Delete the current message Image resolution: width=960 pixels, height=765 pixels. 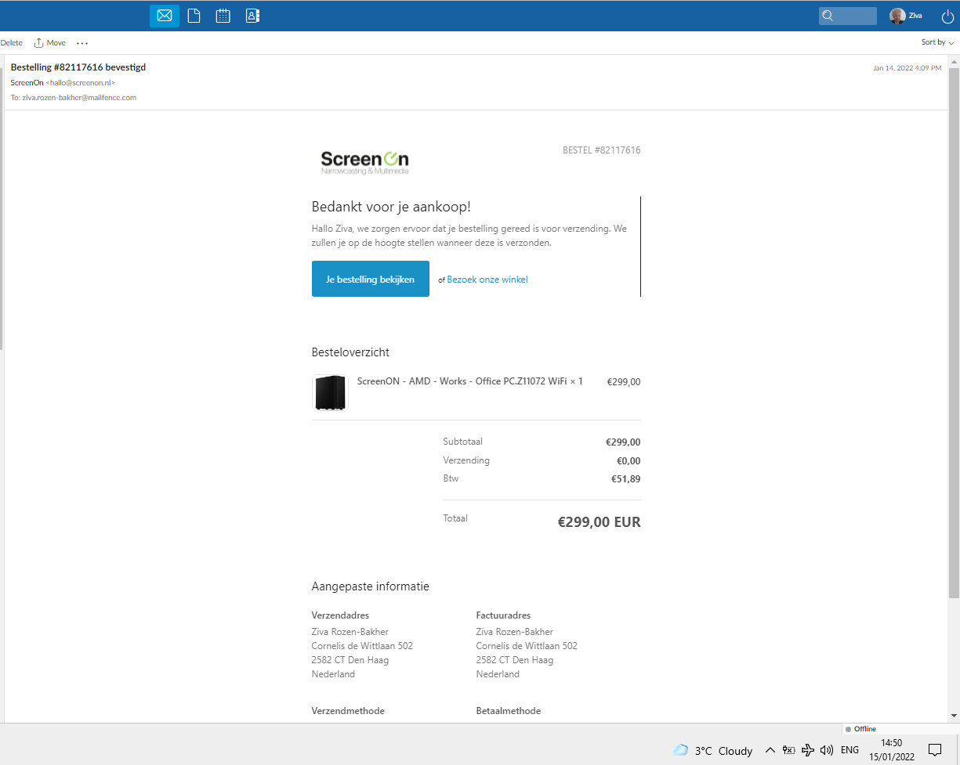11,43
